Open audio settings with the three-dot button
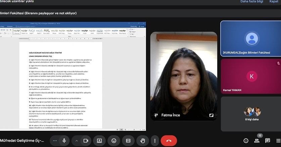281x147 pixels. pos(55,141)
